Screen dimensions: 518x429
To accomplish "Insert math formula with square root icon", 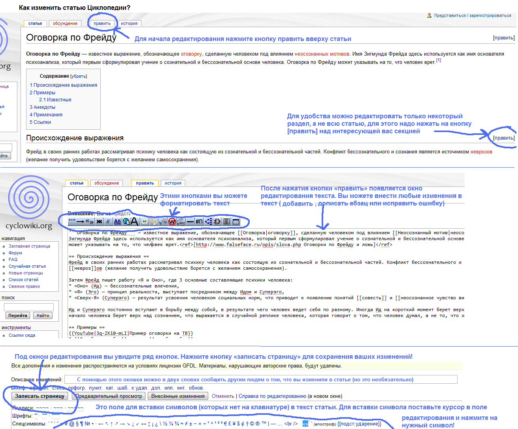I will pos(163,222).
